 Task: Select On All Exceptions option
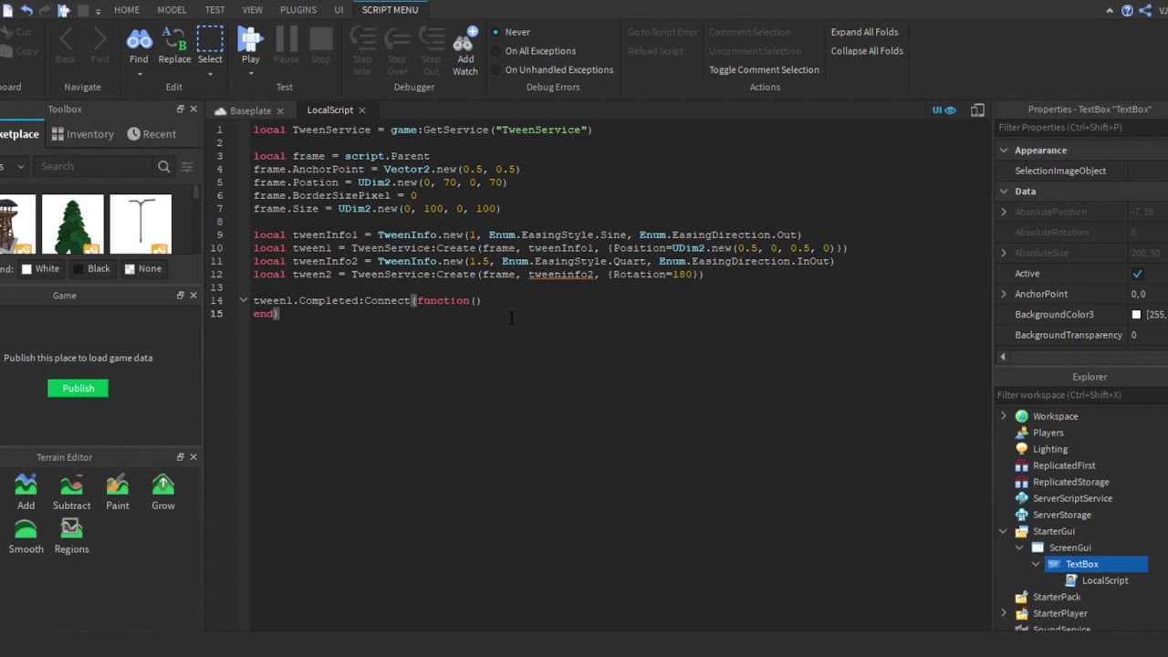click(534, 51)
